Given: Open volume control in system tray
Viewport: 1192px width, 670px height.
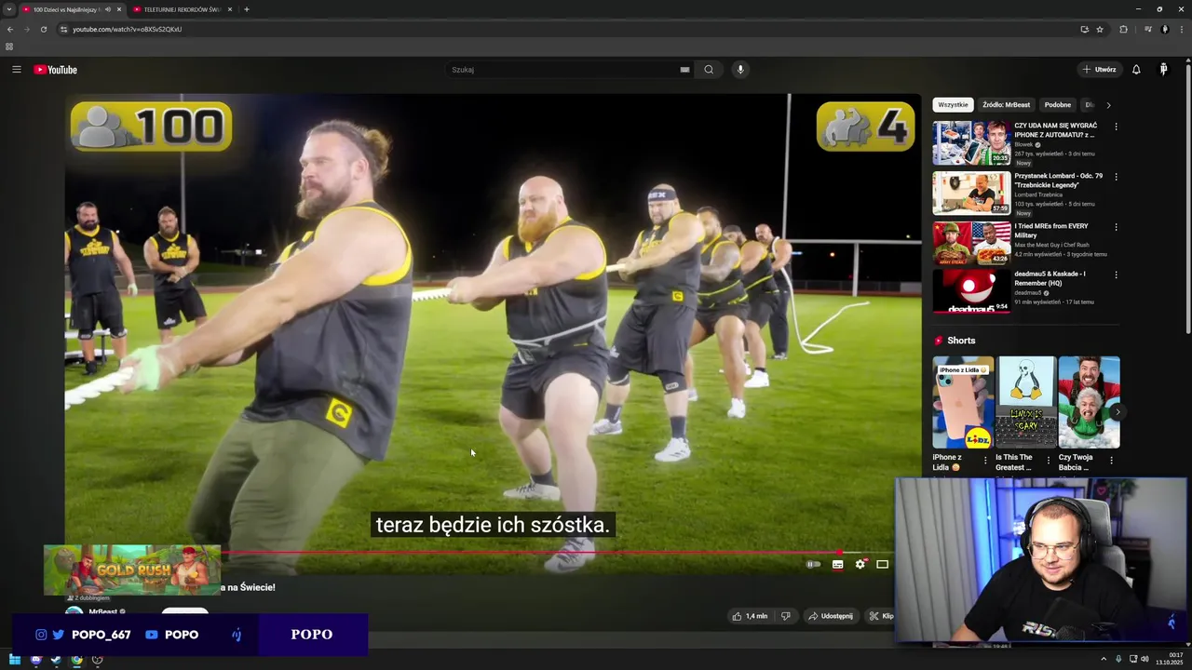Looking at the screenshot, I should tap(1145, 659).
